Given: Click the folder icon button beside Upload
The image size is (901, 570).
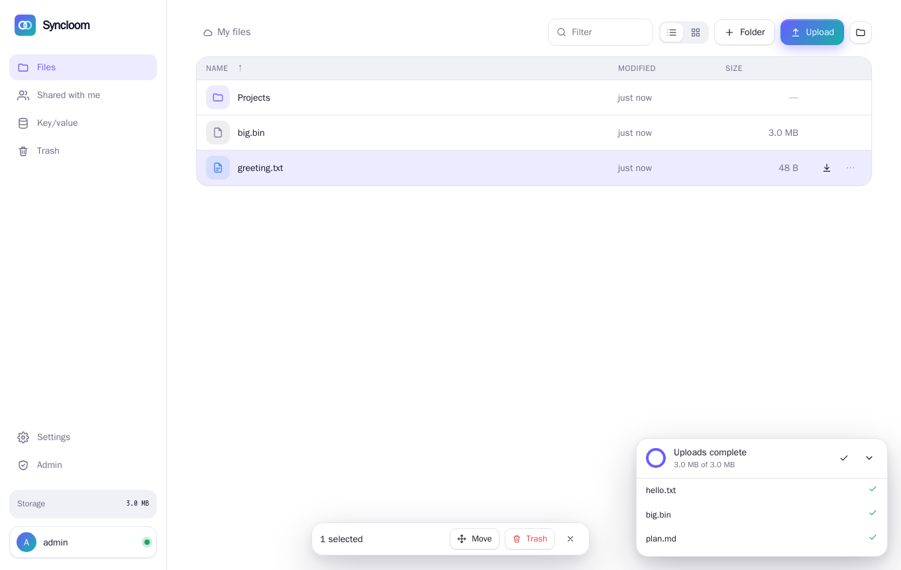Looking at the screenshot, I should 861,32.
